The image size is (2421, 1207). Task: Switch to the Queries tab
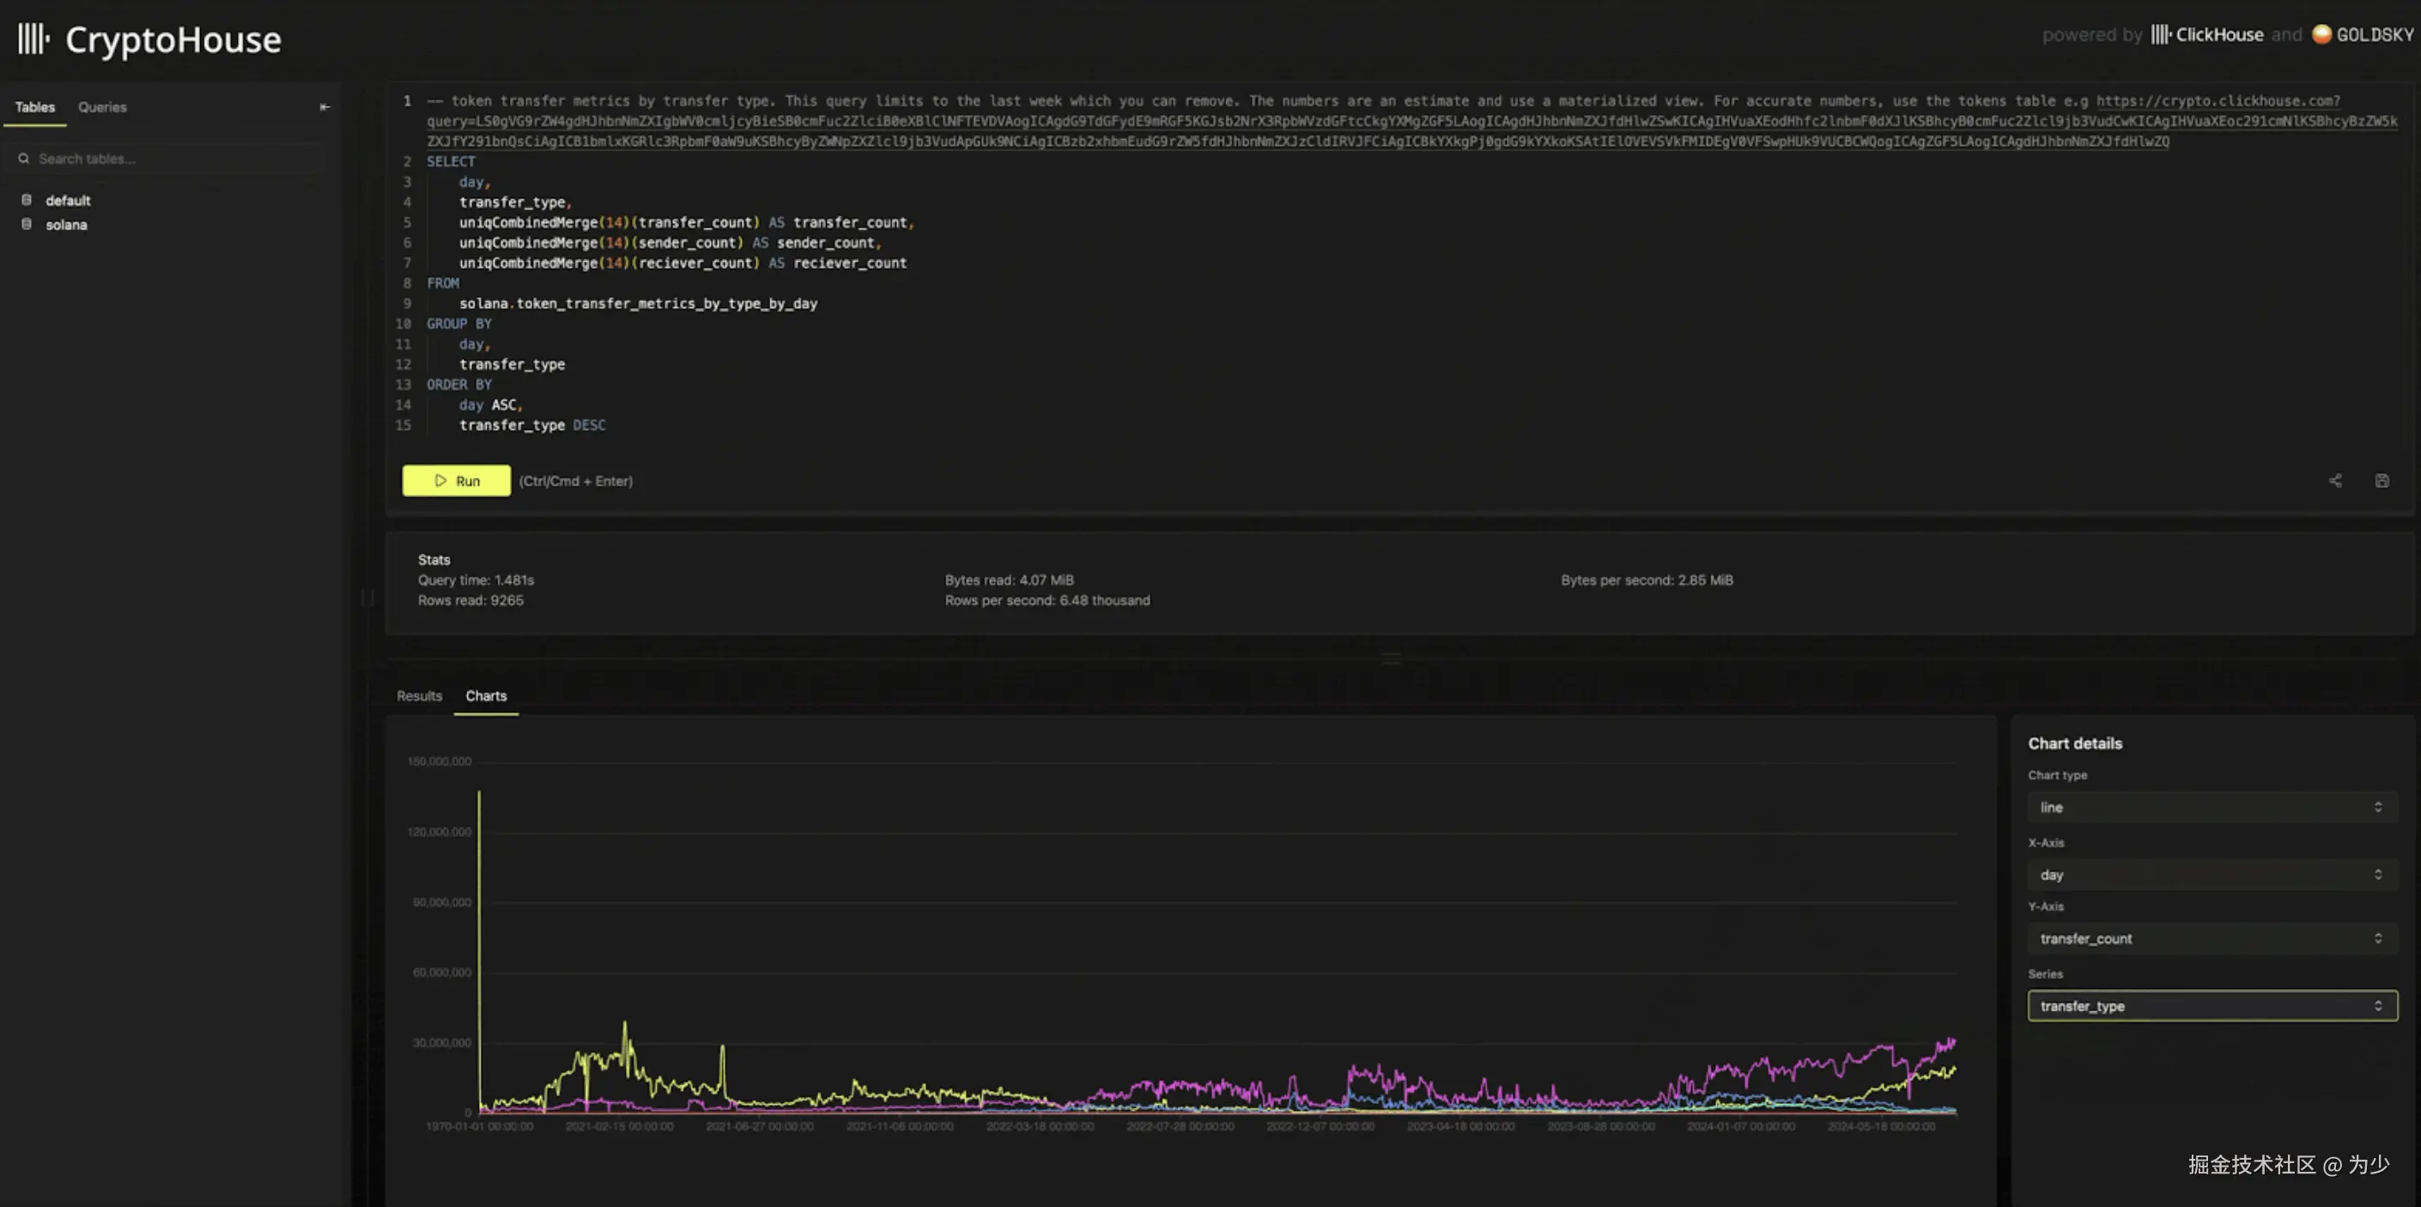pyautogui.click(x=101, y=107)
